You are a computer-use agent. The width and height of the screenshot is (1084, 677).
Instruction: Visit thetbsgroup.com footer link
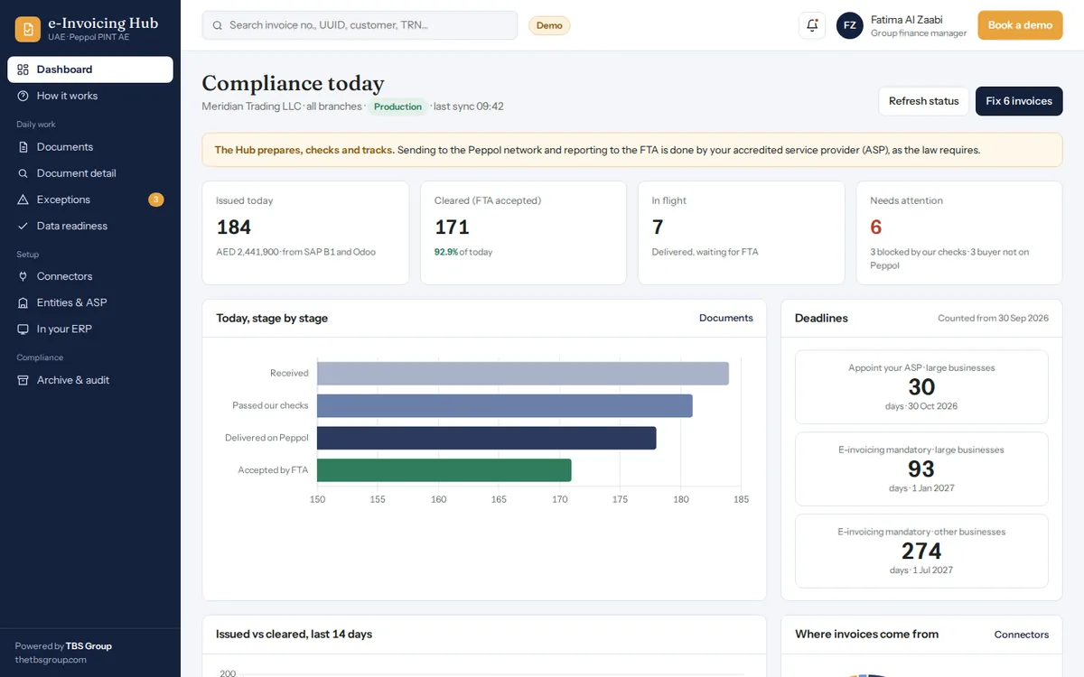[x=51, y=660]
